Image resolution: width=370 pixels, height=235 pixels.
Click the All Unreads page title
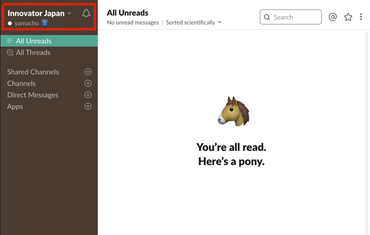[x=128, y=13]
